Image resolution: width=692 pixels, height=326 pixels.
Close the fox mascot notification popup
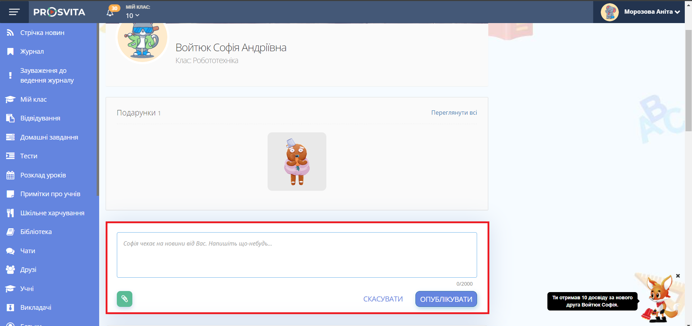pyautogui.click(x=678, y=276)
